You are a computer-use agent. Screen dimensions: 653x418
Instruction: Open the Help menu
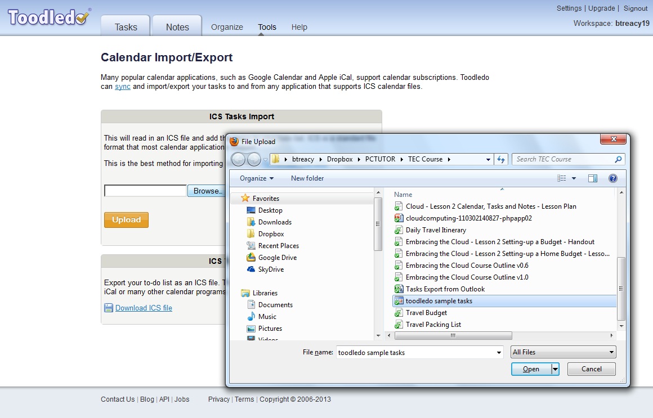pos(299,27)
